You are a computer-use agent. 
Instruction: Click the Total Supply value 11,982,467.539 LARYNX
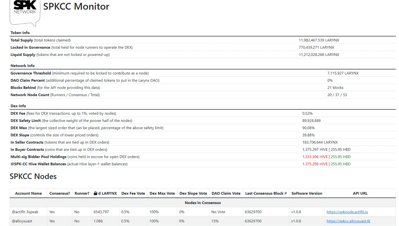pos(319,40)
